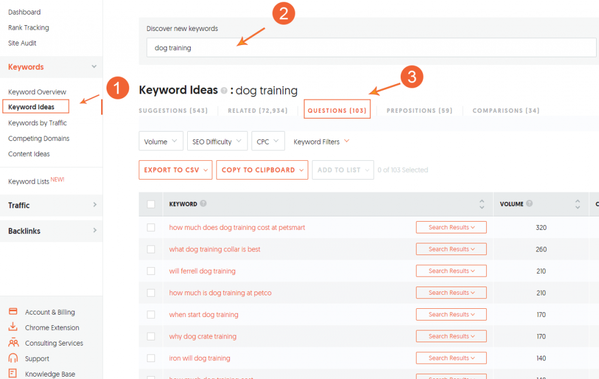
Task: Sort by the KEYWORD column arrows
Action: point(482,204)
